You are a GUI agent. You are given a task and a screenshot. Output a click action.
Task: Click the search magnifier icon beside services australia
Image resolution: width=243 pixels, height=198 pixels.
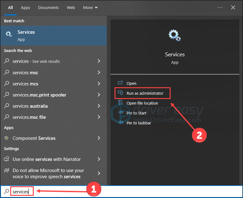pyautogui.click(x=7, y=106)
